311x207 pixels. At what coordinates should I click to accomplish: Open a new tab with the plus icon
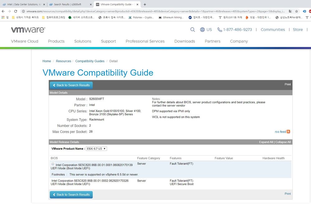point(145,4)
